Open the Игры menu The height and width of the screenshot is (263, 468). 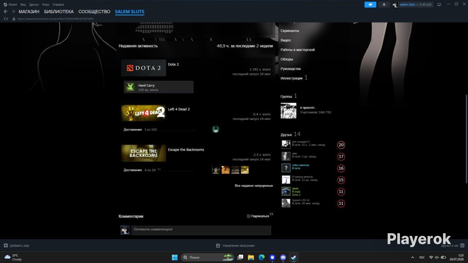tap(46, 4)
